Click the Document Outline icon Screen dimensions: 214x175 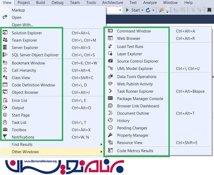(110, 113)
